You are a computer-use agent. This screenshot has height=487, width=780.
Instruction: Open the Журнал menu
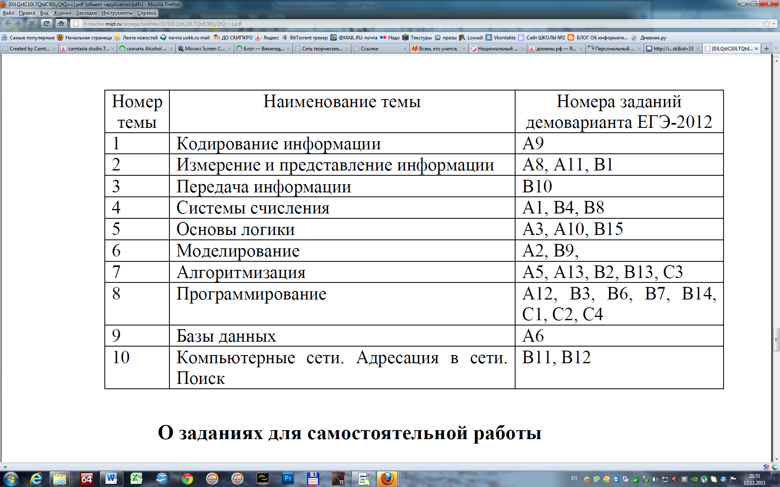(62, 13)
